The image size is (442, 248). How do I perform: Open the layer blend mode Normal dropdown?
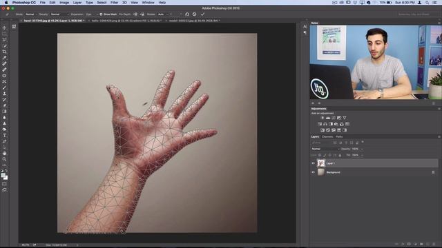point(325,149)
